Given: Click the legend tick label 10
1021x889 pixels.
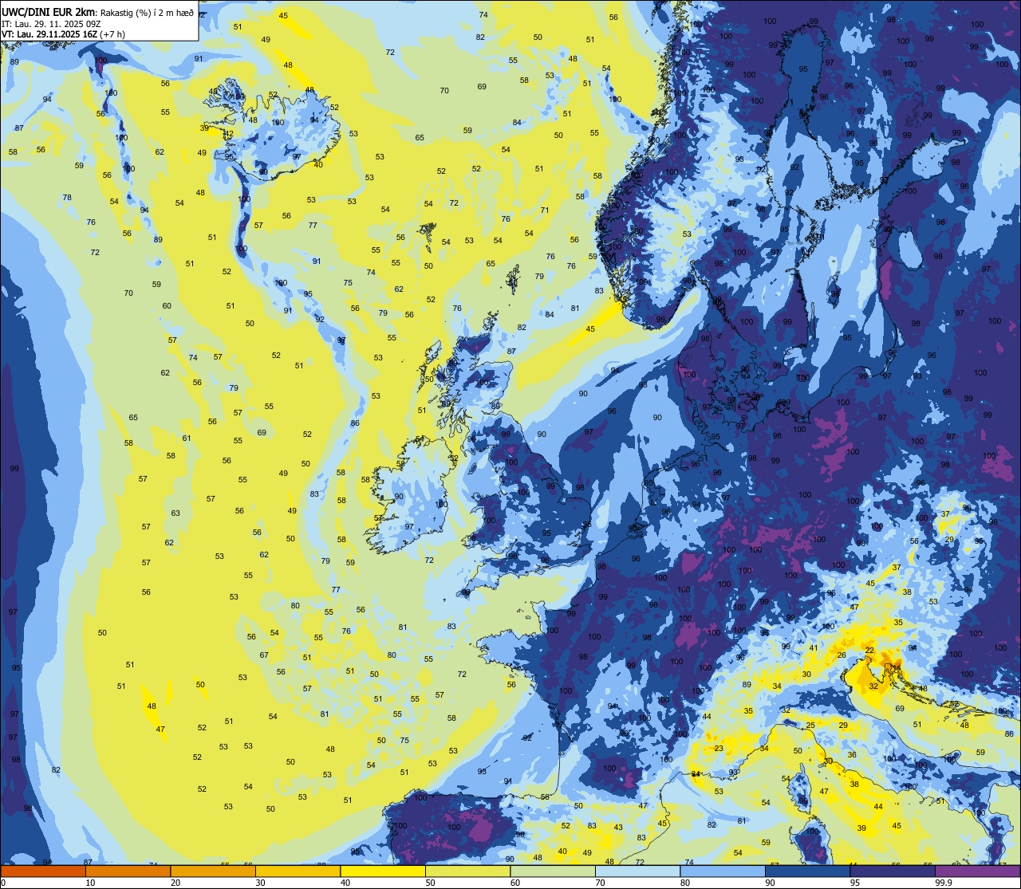Looking at the screenshot, I should point(90,883).
